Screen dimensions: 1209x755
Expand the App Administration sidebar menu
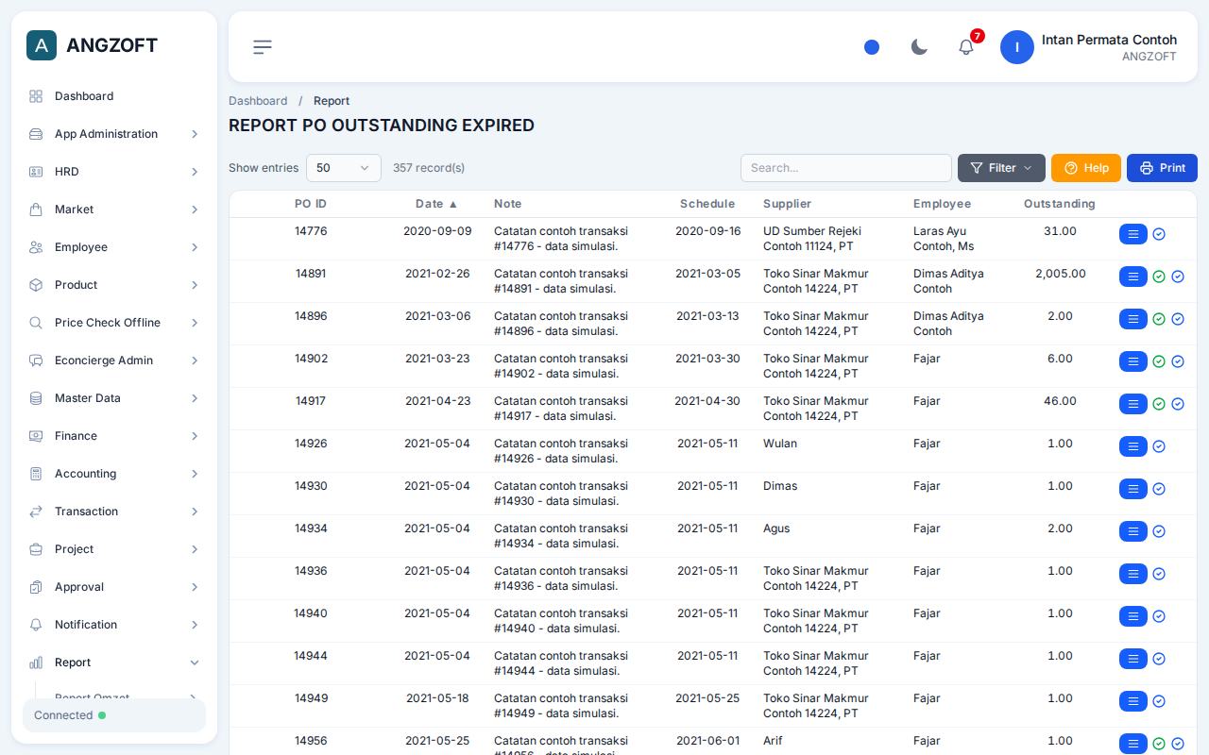coord(114,134)
